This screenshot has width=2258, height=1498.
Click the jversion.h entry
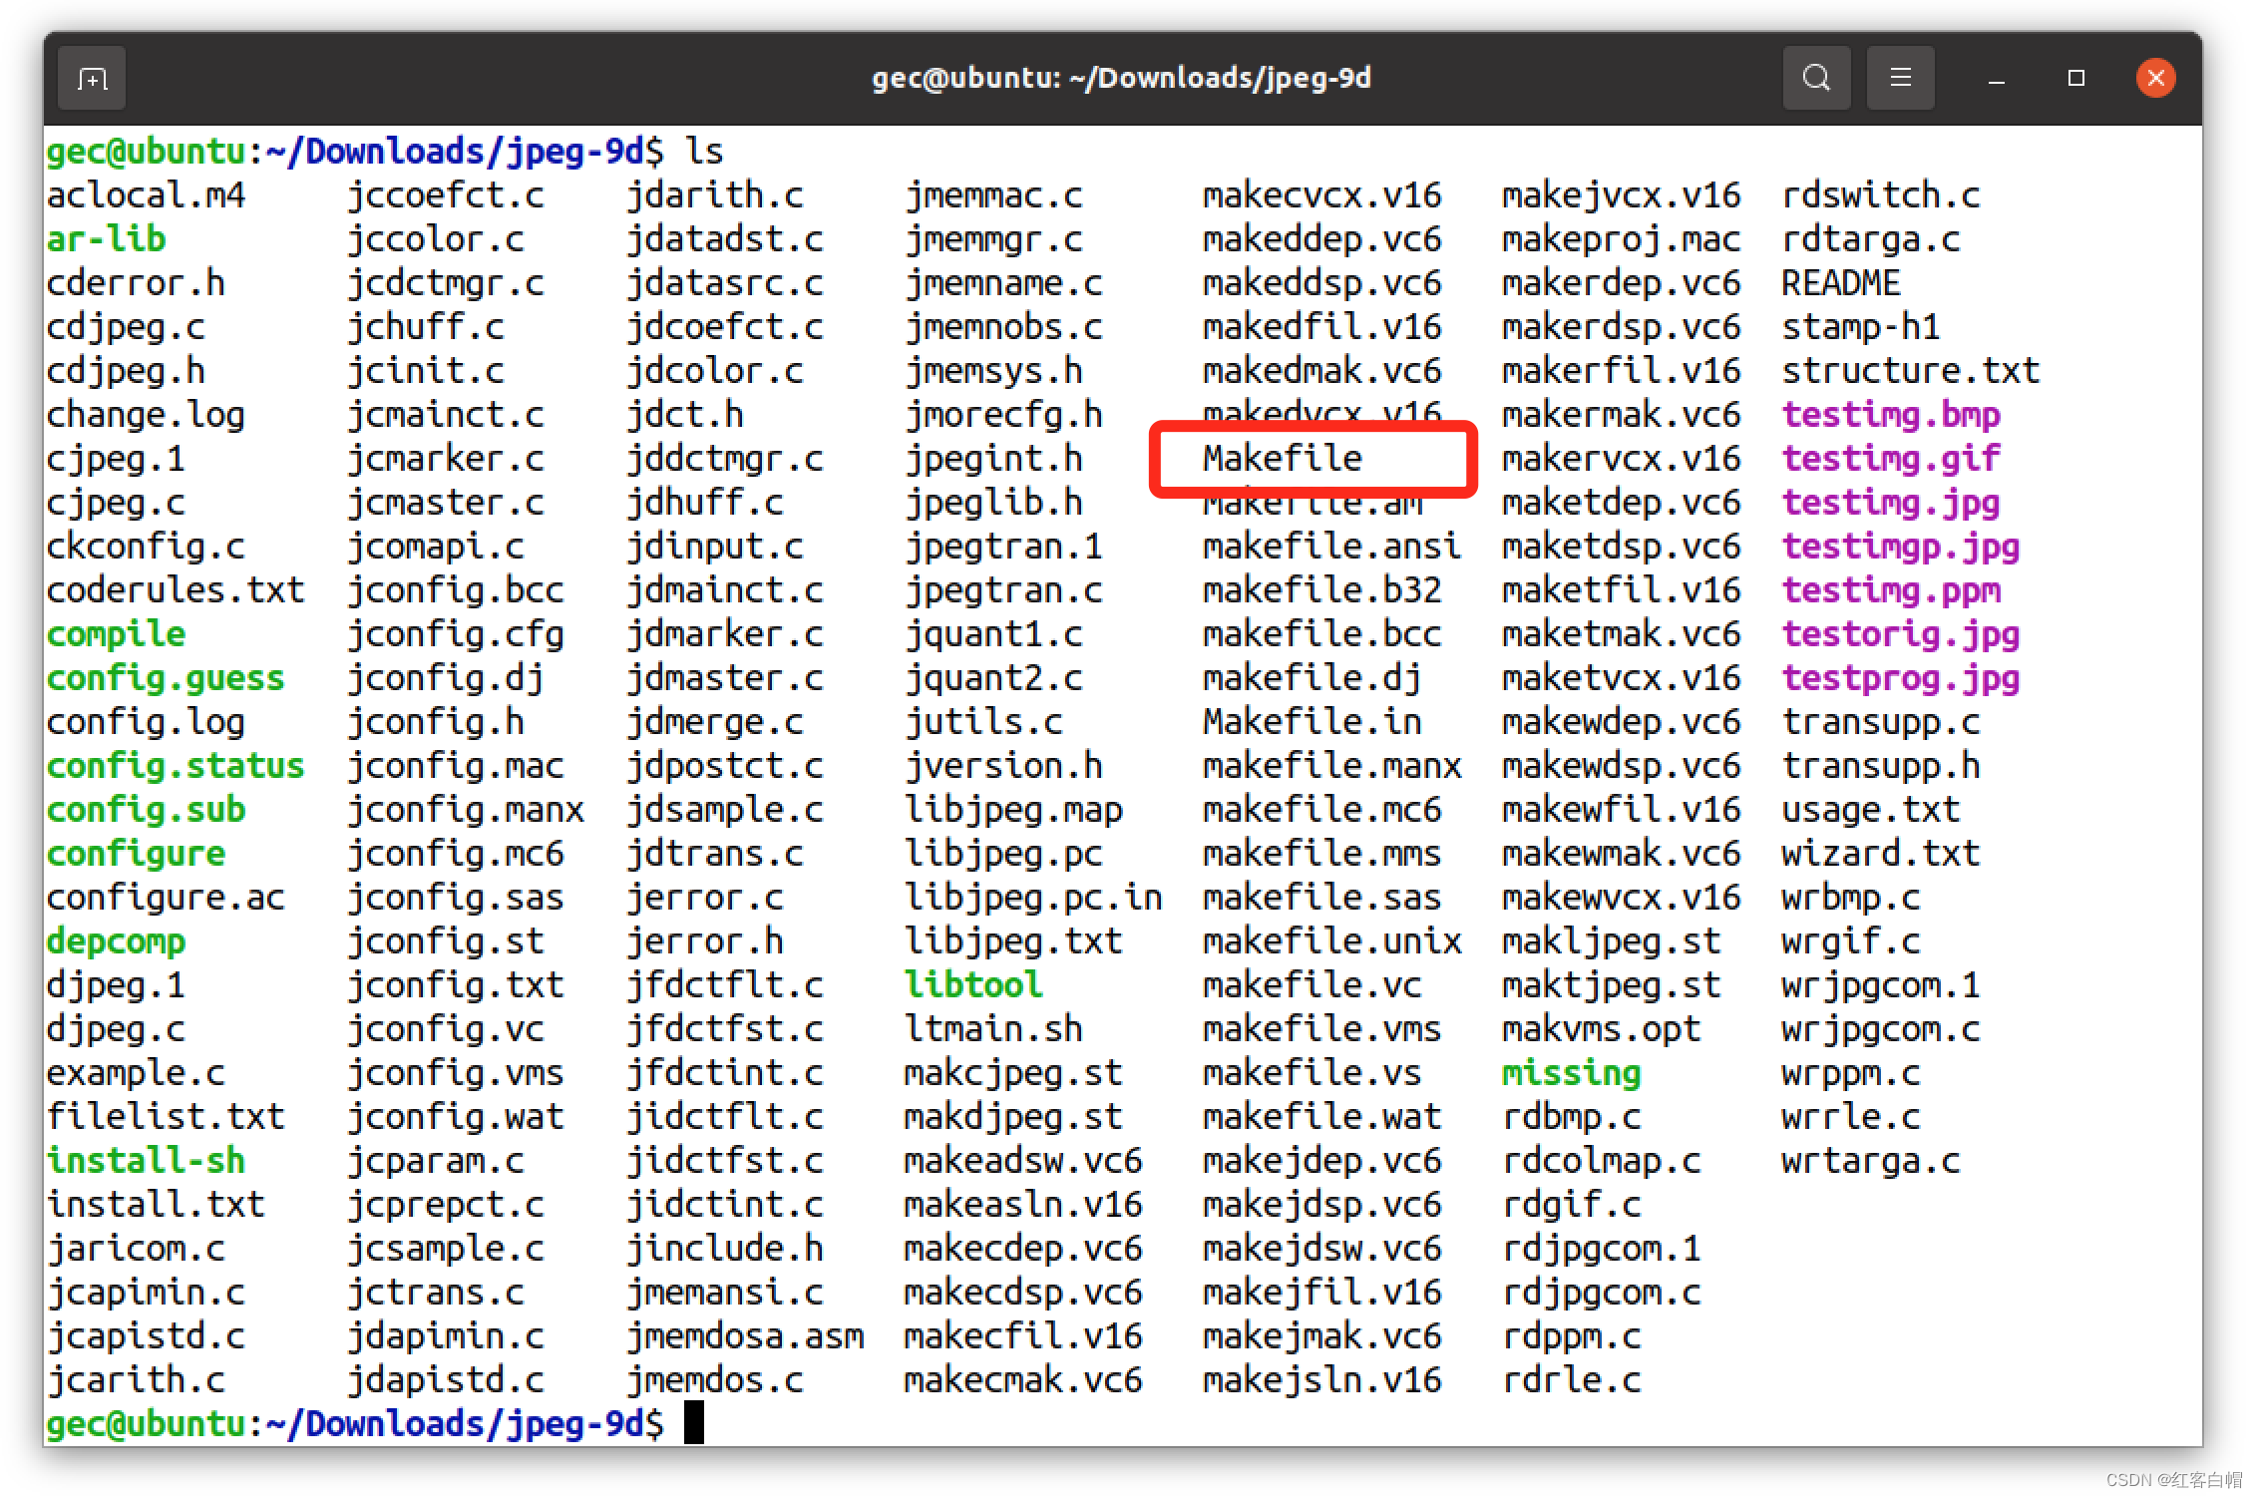click(x=1003, y=766)
